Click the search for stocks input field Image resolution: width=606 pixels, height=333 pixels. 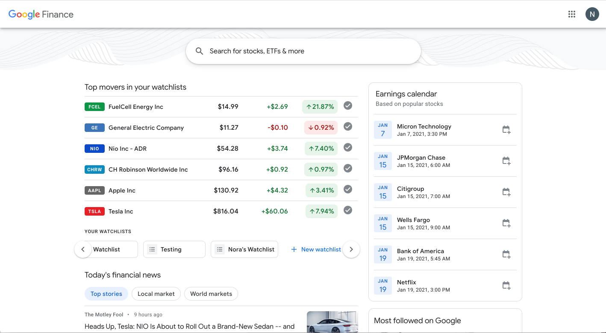tap(303, 51)
